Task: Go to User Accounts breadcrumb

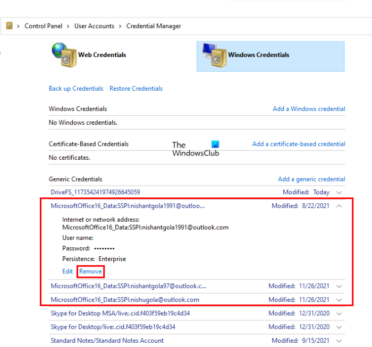Action: point(94,26)
